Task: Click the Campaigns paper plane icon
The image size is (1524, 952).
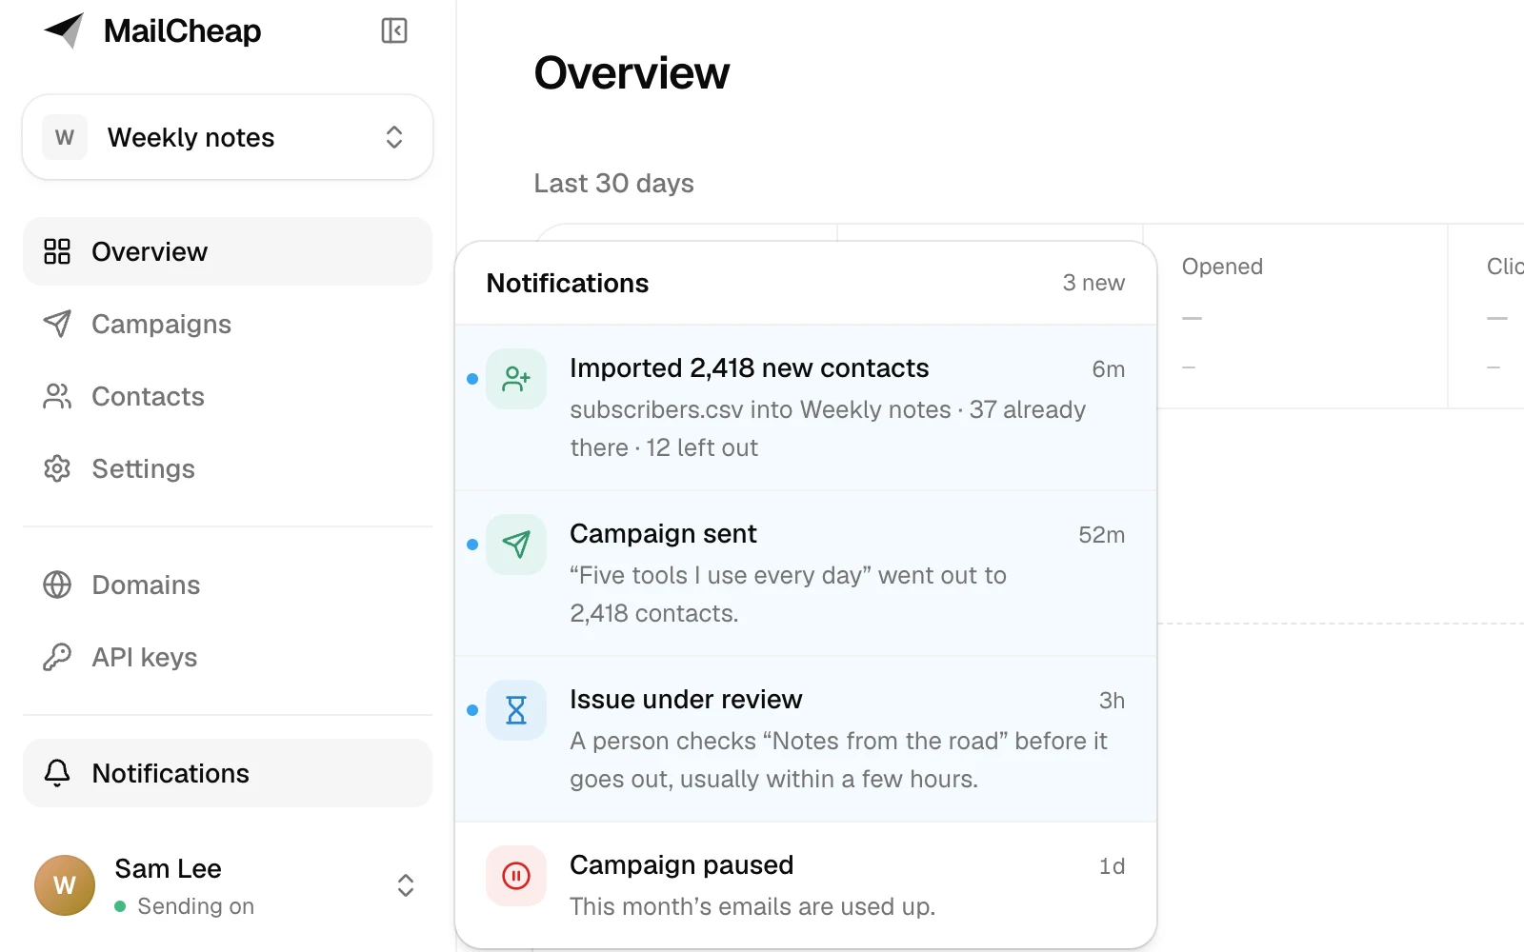Action: 57,324
